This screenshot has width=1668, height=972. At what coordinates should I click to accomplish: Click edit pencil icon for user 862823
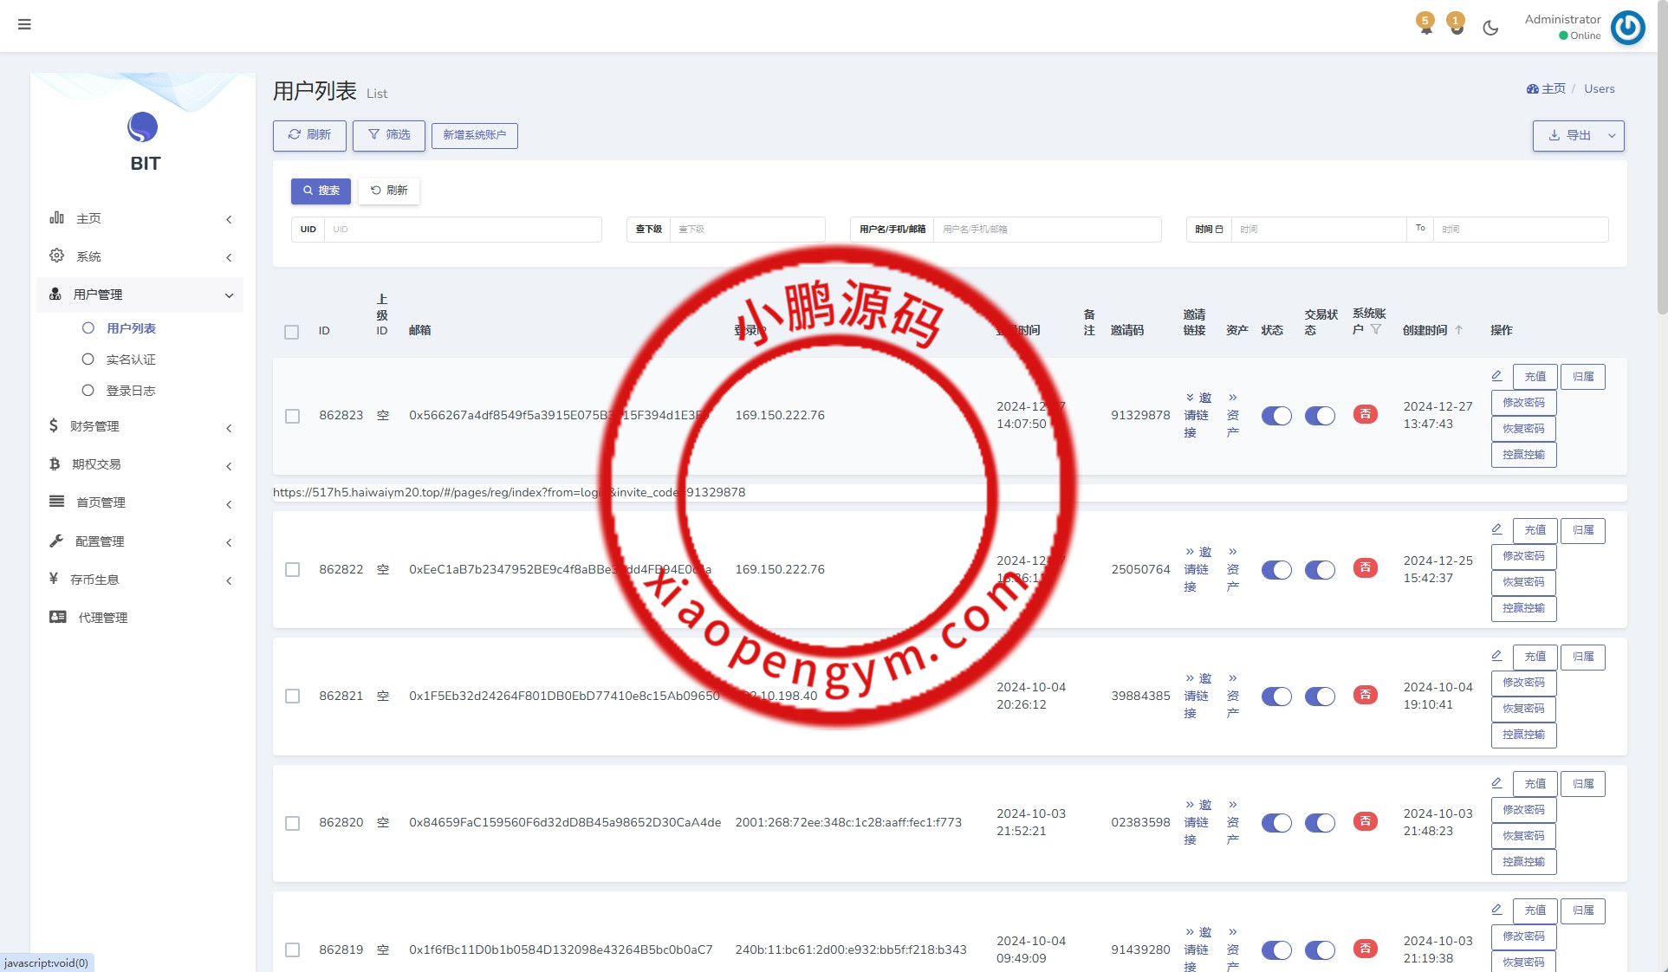pyautogui.click(x=1496, y=376)
